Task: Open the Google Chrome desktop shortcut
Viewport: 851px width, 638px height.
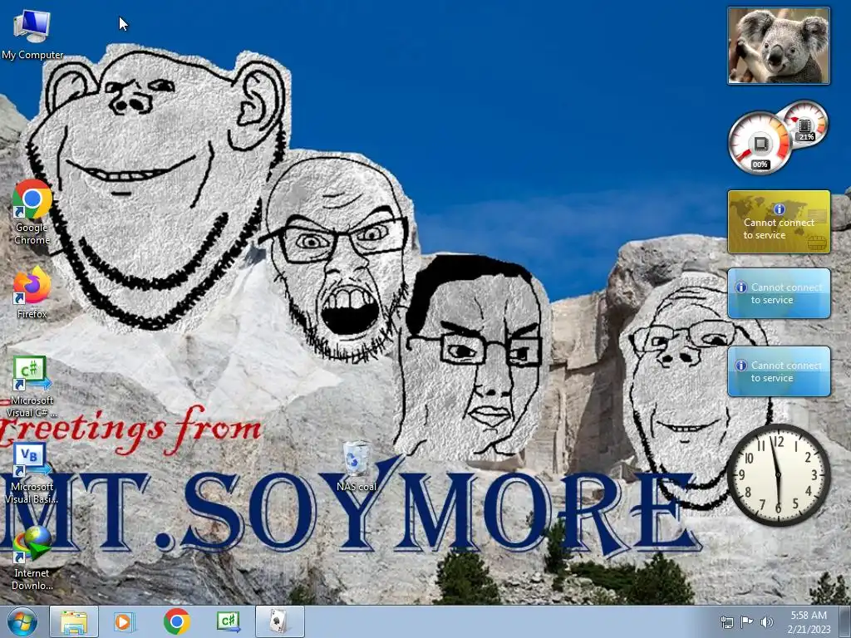Action: click(x=32, y=199)
